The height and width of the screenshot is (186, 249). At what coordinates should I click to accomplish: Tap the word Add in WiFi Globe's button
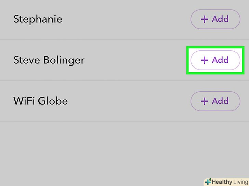(220, 101)
